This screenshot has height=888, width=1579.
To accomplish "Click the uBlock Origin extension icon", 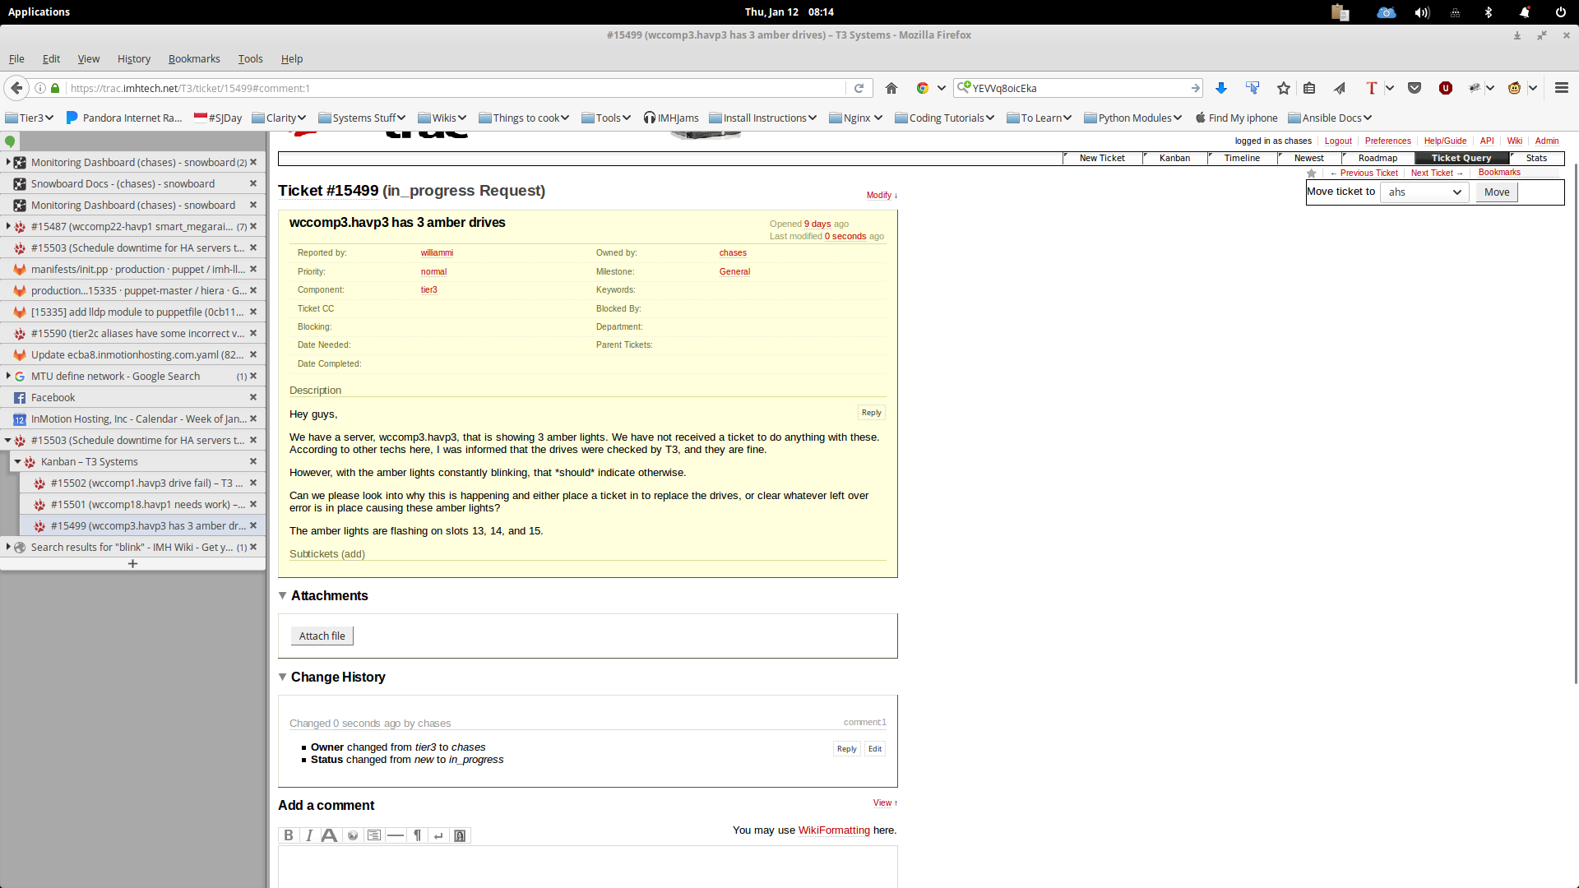I will tap(1445, 88).
